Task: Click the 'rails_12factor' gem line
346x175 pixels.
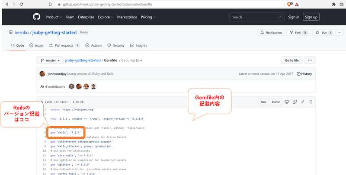Action: 81,146
